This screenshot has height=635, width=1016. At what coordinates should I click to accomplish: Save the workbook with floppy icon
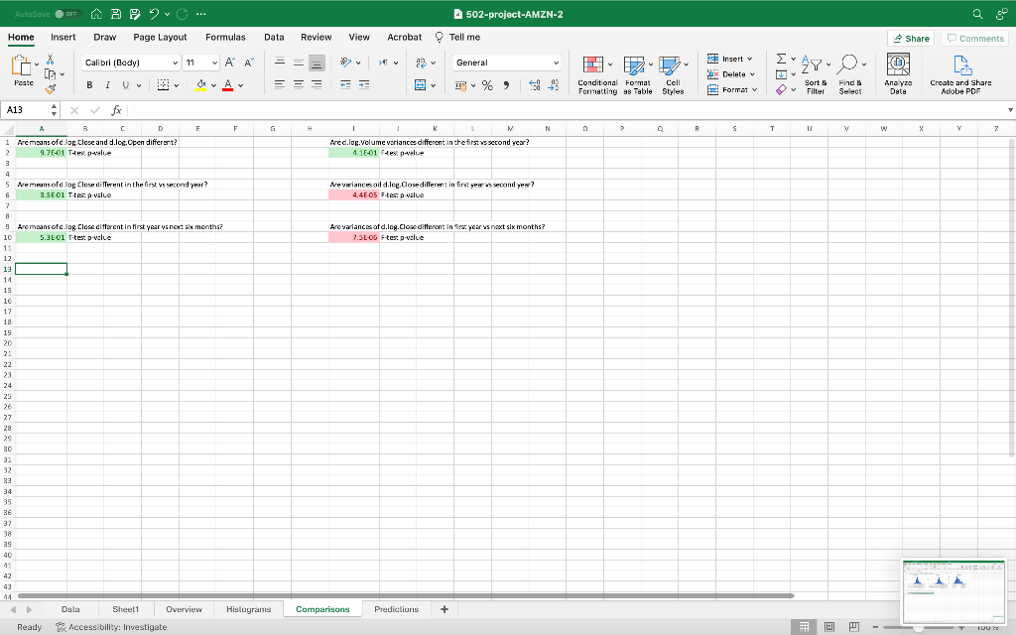pyautogui.click(x=116, y=14)
